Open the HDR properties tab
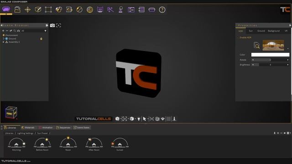 click(240, 31)
